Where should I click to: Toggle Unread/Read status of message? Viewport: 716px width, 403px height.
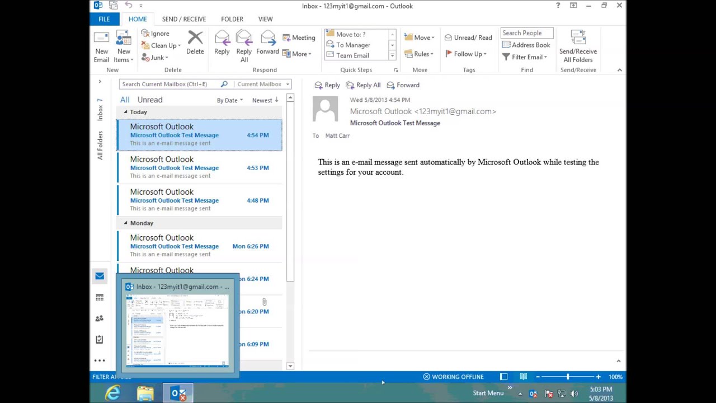click(x=469, y=38)
